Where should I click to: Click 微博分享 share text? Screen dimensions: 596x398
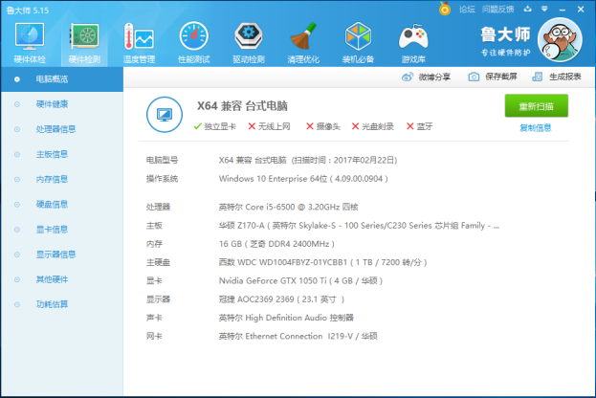(x=434, y=77)
